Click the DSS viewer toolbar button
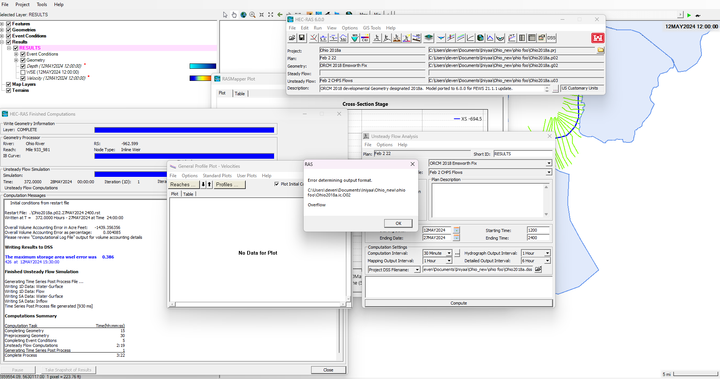 click(x=552, y=38)
